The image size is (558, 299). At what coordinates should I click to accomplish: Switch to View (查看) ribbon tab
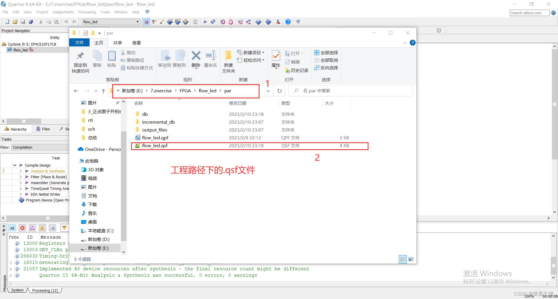click(136, 43)
